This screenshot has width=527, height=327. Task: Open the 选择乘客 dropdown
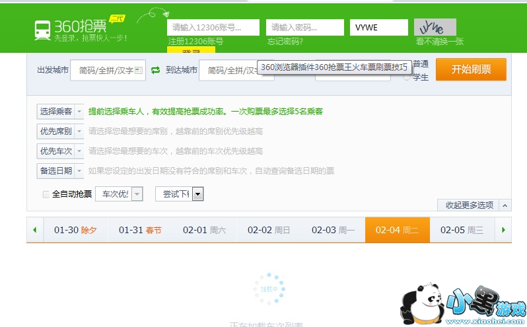[x=60, y=111]
